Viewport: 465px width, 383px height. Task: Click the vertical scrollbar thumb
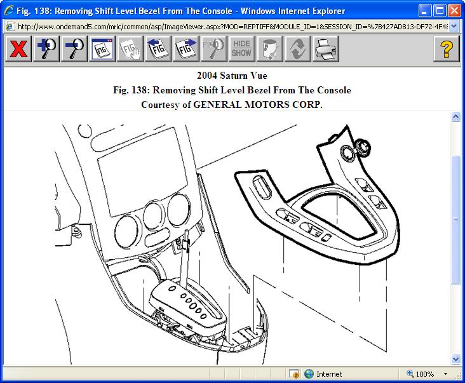coord(456,220)
